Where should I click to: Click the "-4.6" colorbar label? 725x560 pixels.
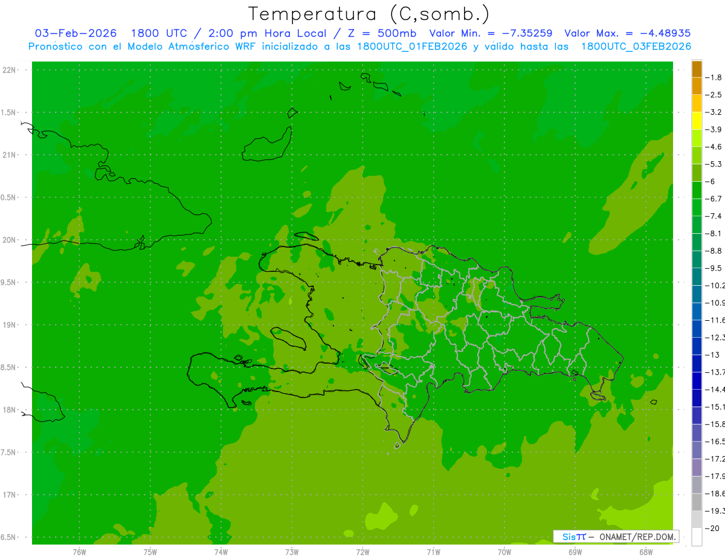click(x=715, y=147)
